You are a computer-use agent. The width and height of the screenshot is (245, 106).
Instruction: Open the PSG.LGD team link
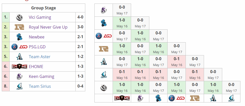point(37,47)
